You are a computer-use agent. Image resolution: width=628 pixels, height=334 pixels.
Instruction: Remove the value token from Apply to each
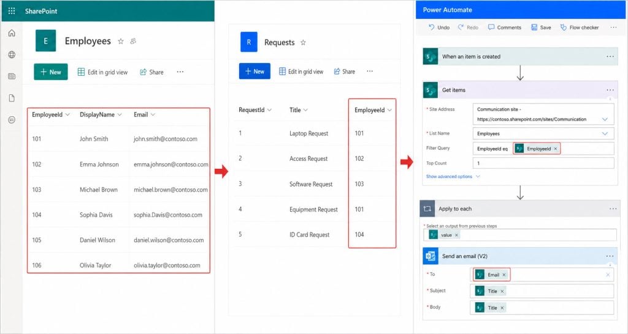(x=456, y=235)
